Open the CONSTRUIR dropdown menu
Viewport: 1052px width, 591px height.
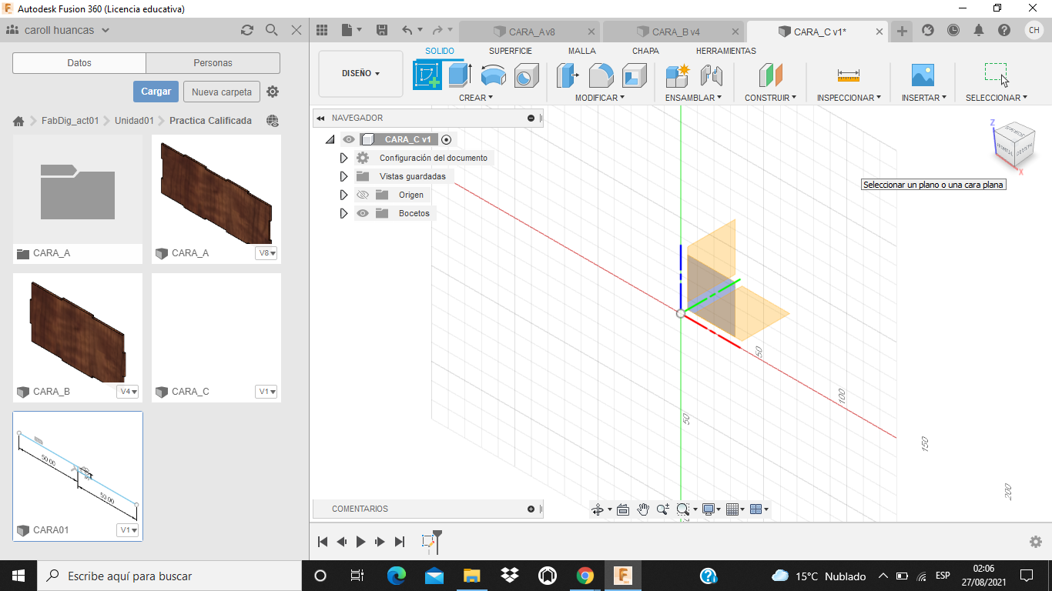click(770, 98)
